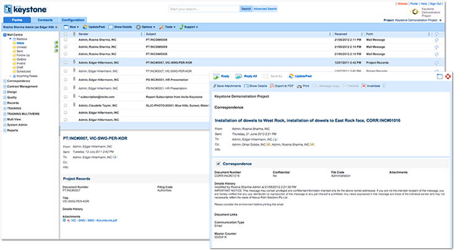The height and width of the screenshot is (250, 454).
Task: Switch to the Contacts tab
Action: pos(45,20)
